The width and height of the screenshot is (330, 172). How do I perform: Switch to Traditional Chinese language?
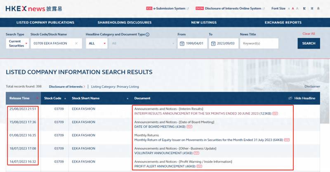(304, 8)
